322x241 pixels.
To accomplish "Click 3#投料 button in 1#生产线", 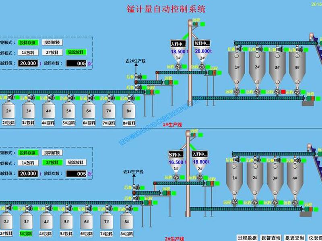I will point(28,123).
